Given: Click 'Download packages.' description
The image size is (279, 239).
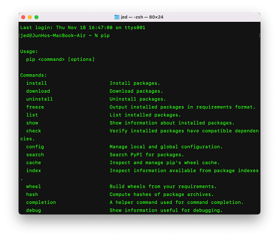Looking at the screenshot, I should [136, 91].
